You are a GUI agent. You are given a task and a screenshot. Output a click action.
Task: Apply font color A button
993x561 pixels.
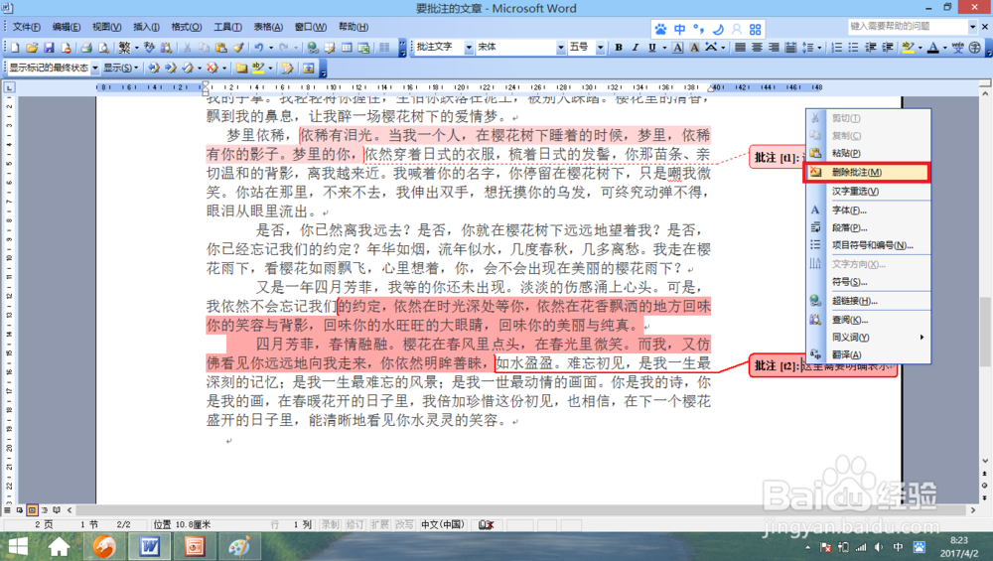[x=932, y=48]
